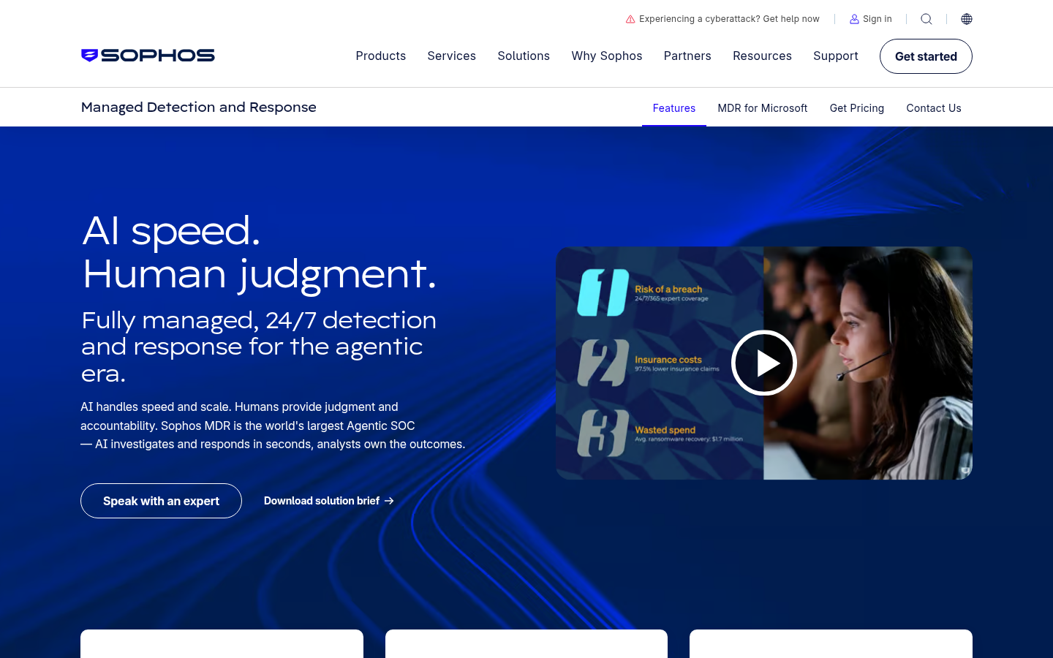Open the Products menu
Screen dimensions: 1053x658
pos(381,56)
